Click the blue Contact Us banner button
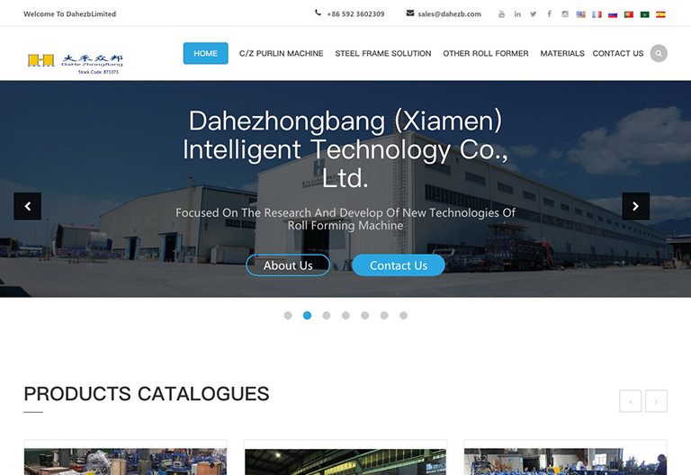The height and width of the screenshot is (475, 691). click(x=399, y=265)
